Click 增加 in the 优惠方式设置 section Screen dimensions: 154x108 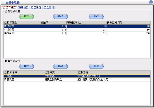click(x=27, y=66)
